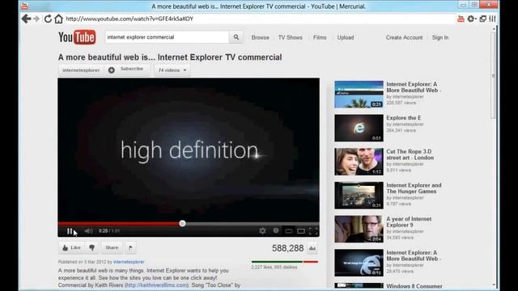The width and height of the screenshot is (518, 291).
Task: Open the browser gear settings dropdown
Action: click(471, 19)
